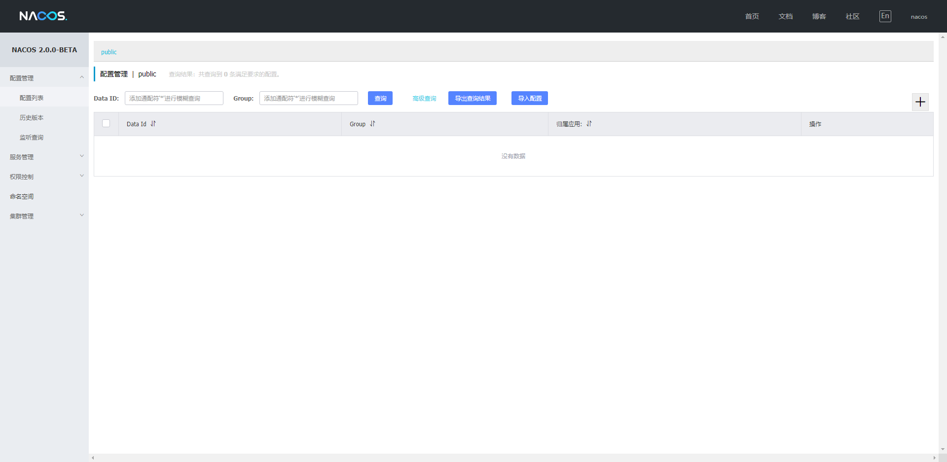Image resolution: width=947 pixels, height=462 pixels.
Task: Open 历史版本 in sidebar
Action: tap(44, 117)
